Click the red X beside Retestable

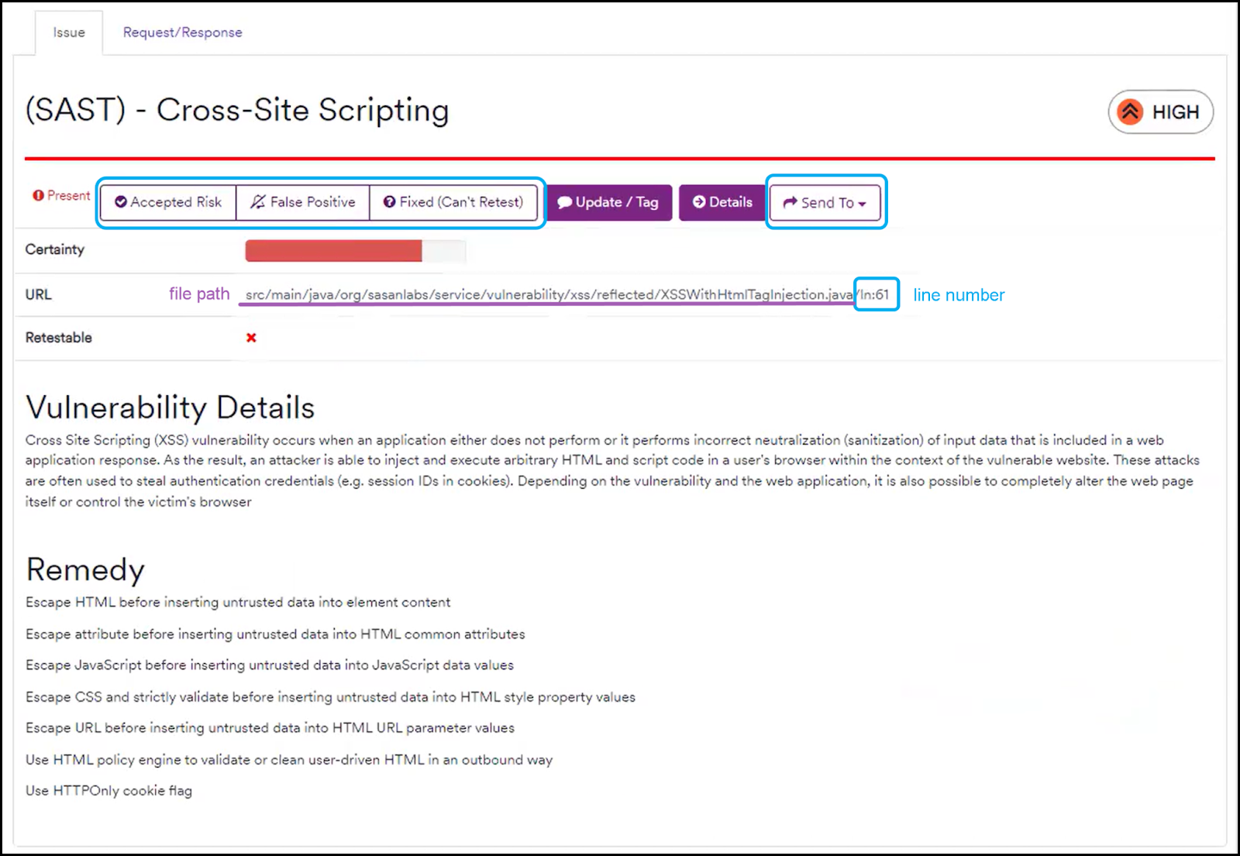(x=250, y=338)
